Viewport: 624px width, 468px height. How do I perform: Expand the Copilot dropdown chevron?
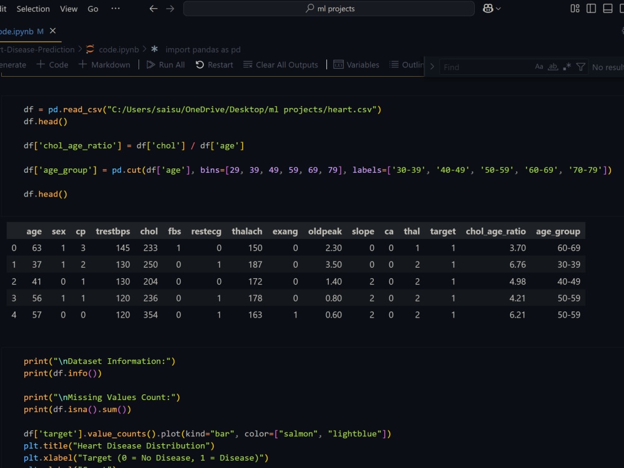coord(498,9)
